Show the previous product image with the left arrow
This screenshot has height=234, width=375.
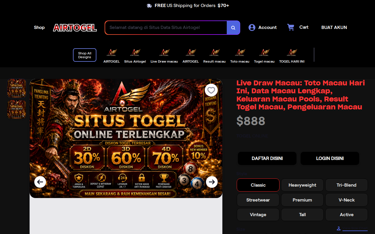40,182
